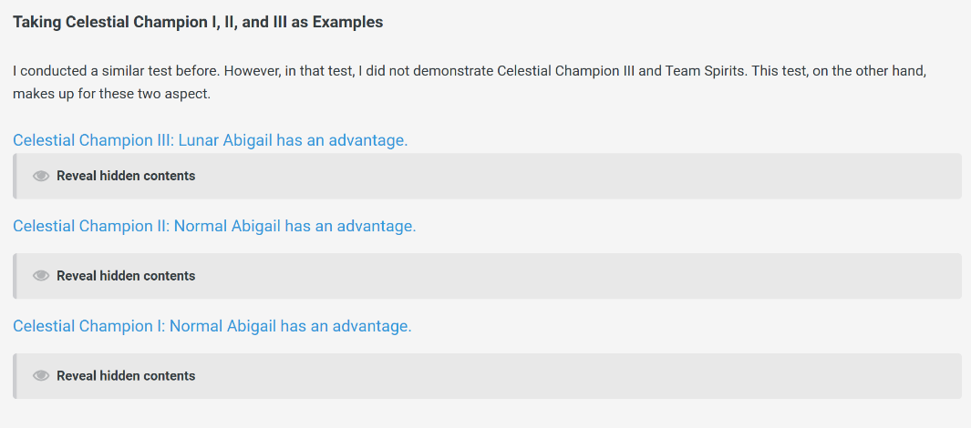Click the text "makes up for these two aspect"

111,94
